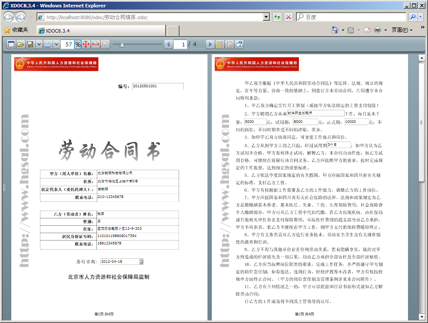
Task: Show page thumbnails grid view
Action: tap(220, 44)
